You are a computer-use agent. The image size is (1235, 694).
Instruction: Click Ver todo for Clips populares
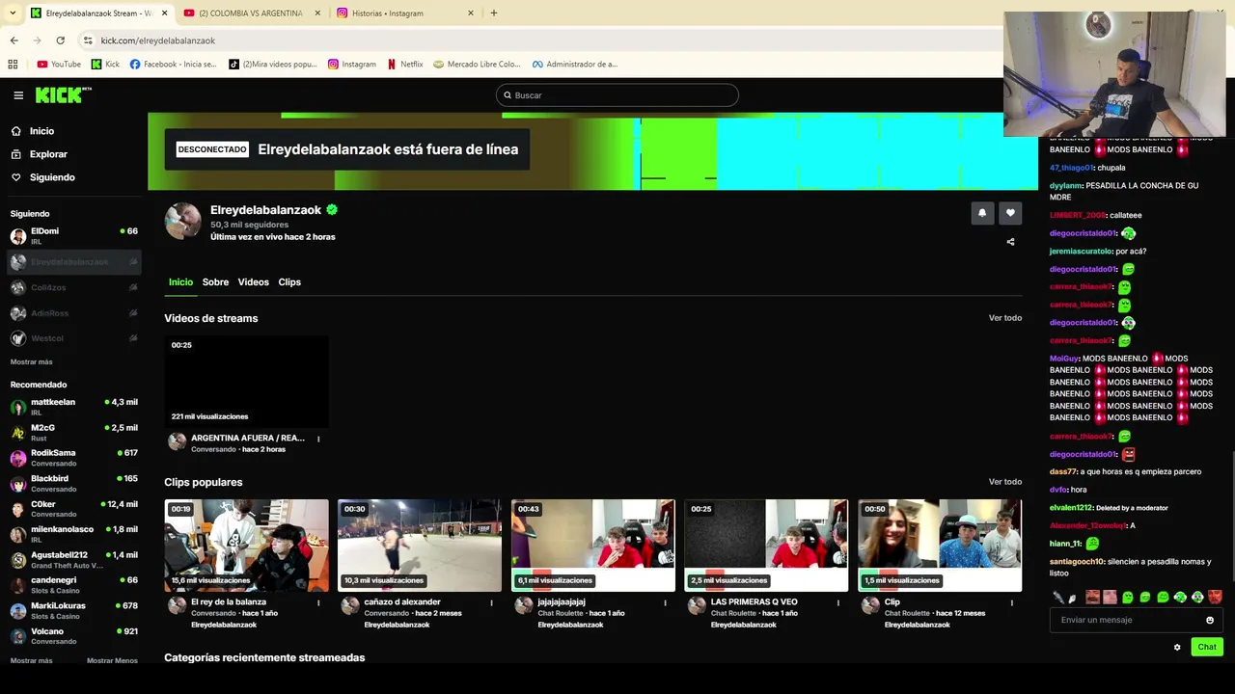point(1005,482)
